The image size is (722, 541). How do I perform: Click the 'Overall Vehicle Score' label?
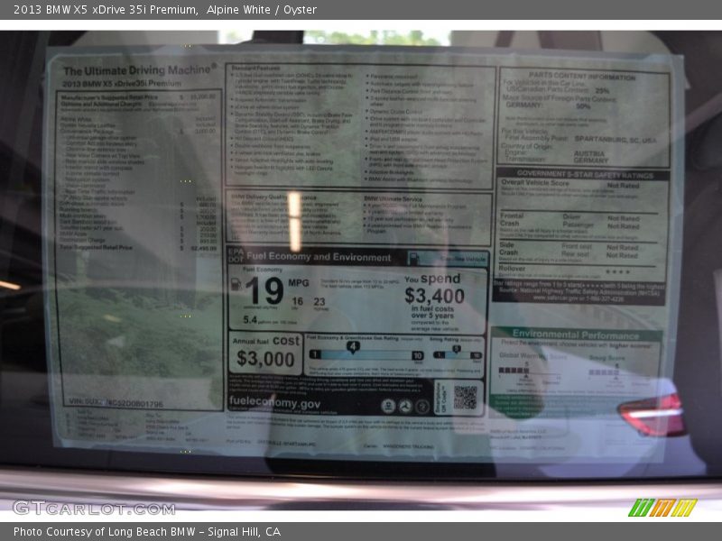pyautogui.click(x=535, y=183)
